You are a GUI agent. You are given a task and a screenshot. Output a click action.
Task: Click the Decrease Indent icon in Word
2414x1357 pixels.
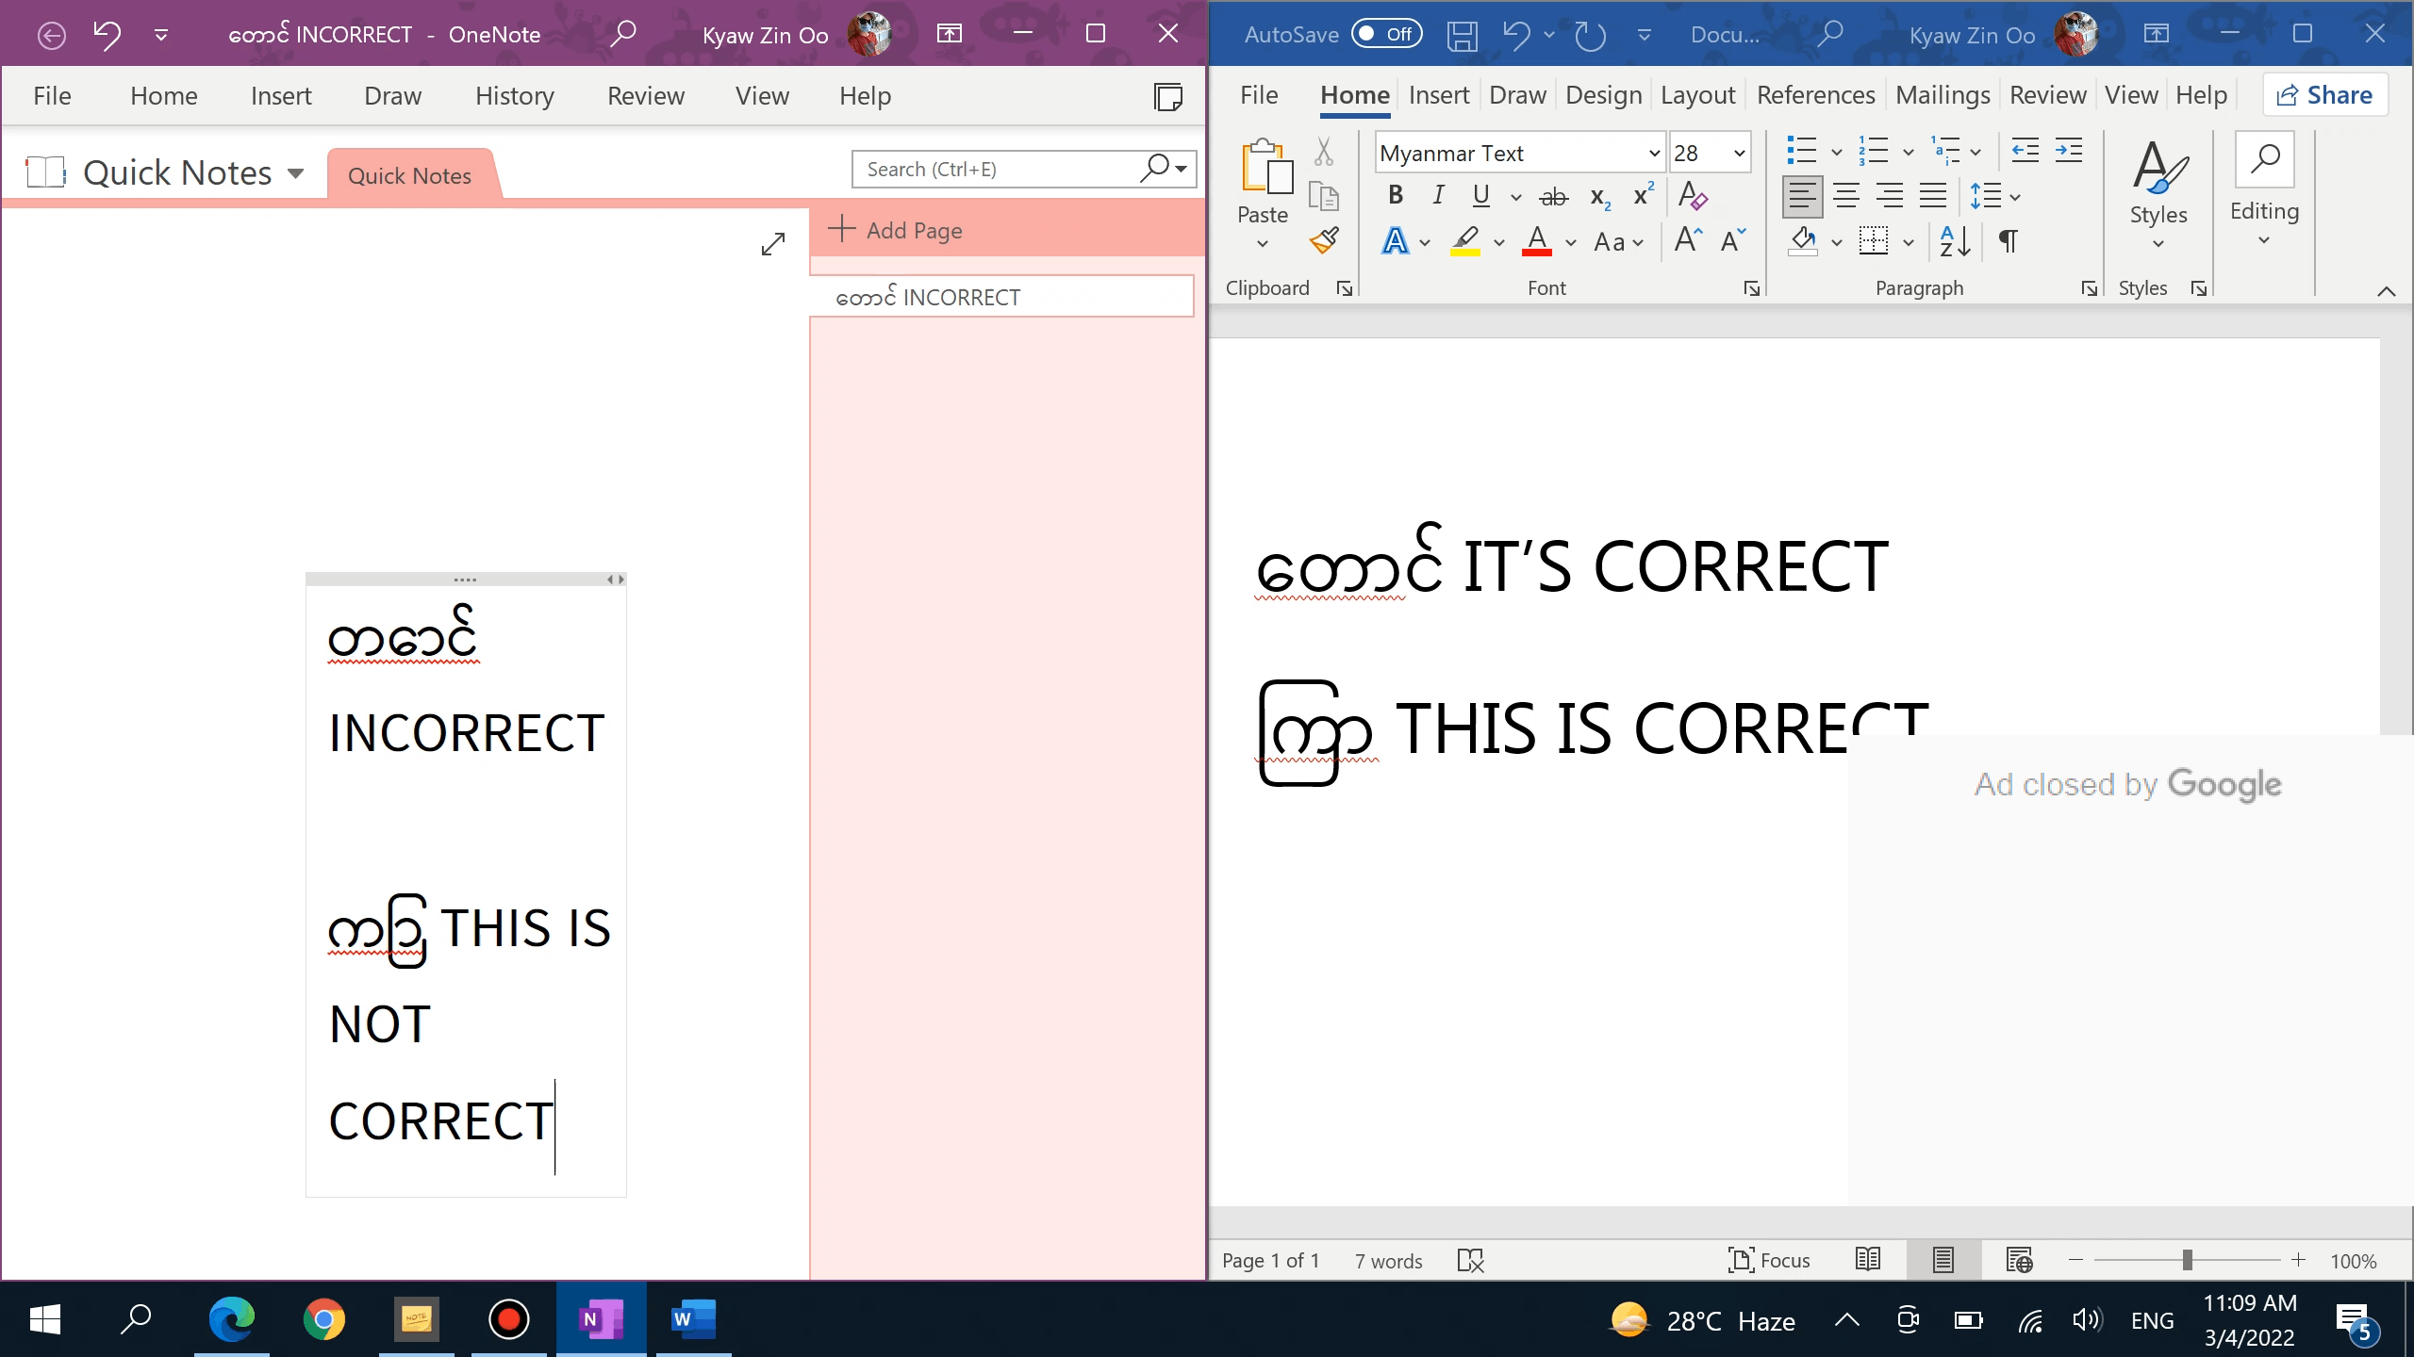tap(2025, 150)
